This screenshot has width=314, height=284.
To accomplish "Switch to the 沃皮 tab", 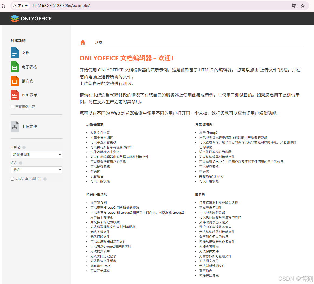I will coord(99,42).
